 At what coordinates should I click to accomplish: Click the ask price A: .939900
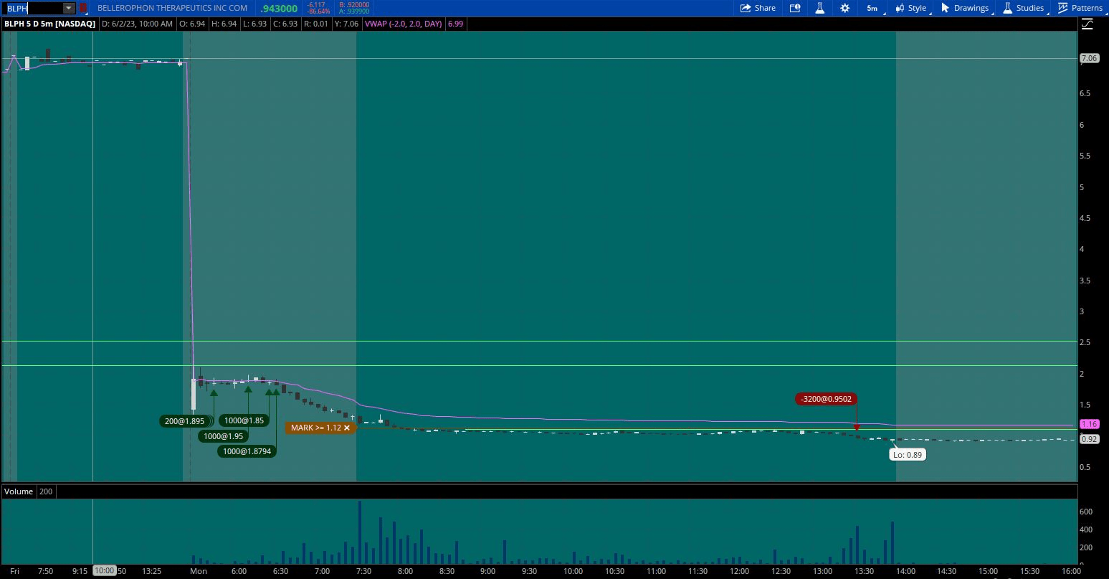[354, 11]
